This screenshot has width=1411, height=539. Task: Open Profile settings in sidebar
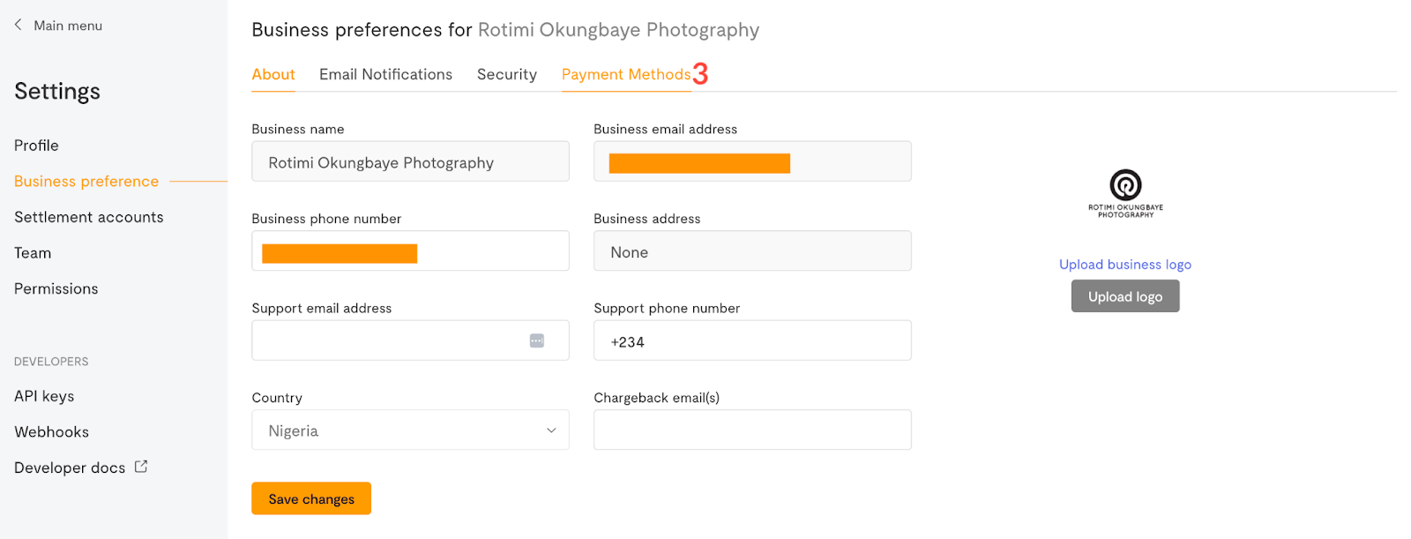tap(36, 146)
